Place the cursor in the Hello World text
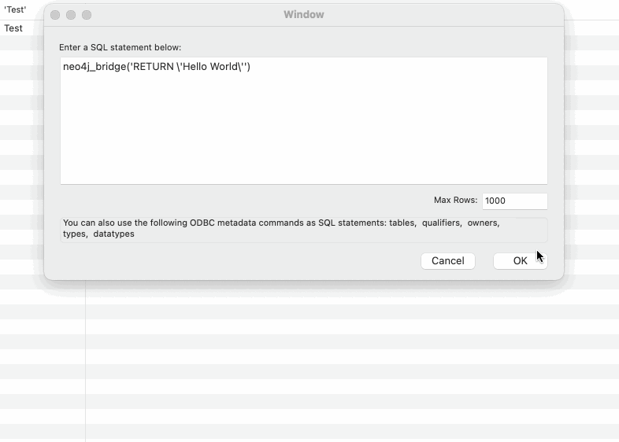This screenshot has width=619, height=442. click(209, 67)
